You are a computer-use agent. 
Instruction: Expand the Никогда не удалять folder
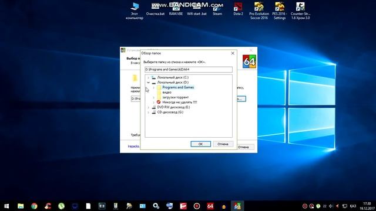coord(154,103)
